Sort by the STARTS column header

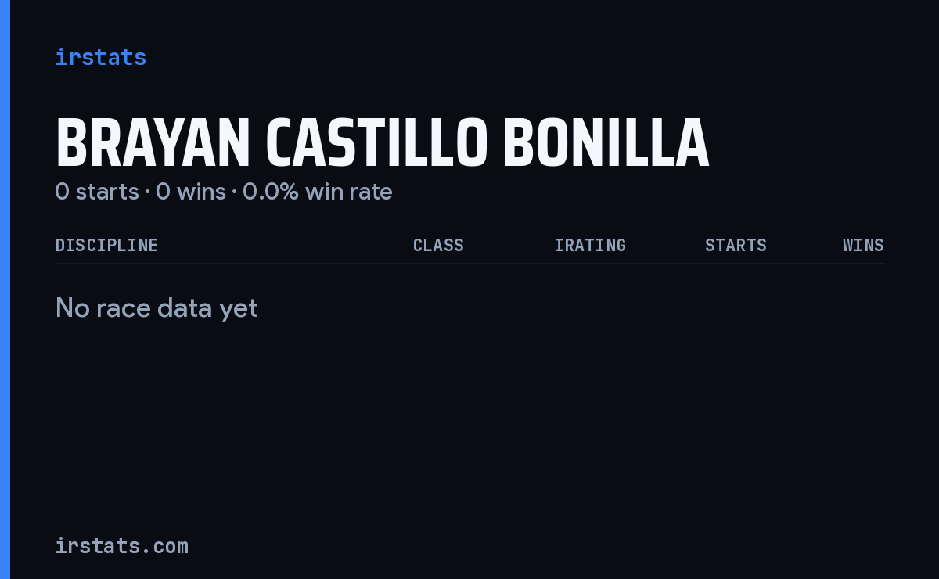pyautogui.click(x=736, y=246)
